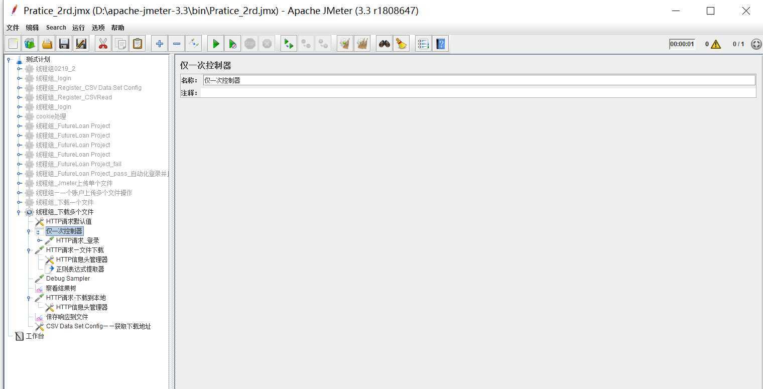Screen dimensions: 763x389
Task: Start the test with green play icon
Action: click(x=216, y=44)
